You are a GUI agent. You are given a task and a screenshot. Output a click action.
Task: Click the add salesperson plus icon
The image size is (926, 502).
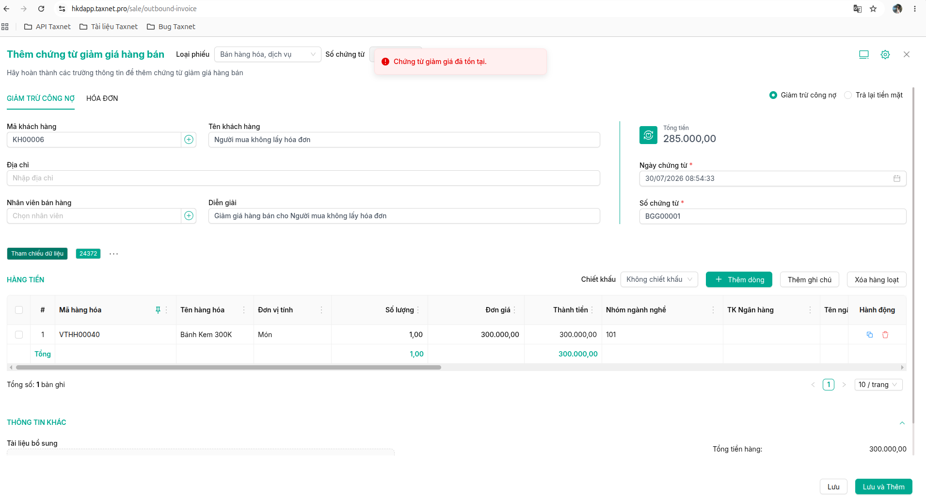click(189, 216)
